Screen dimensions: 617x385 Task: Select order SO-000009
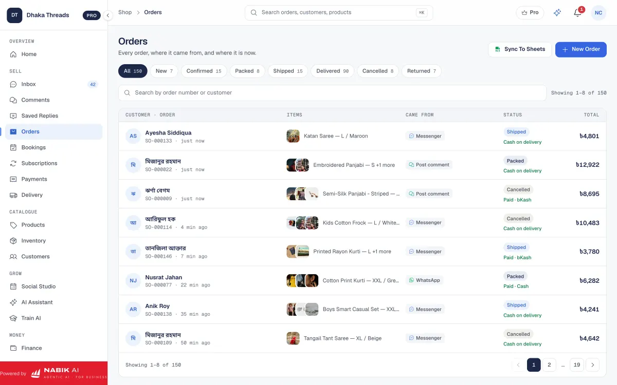pos(362,194)
